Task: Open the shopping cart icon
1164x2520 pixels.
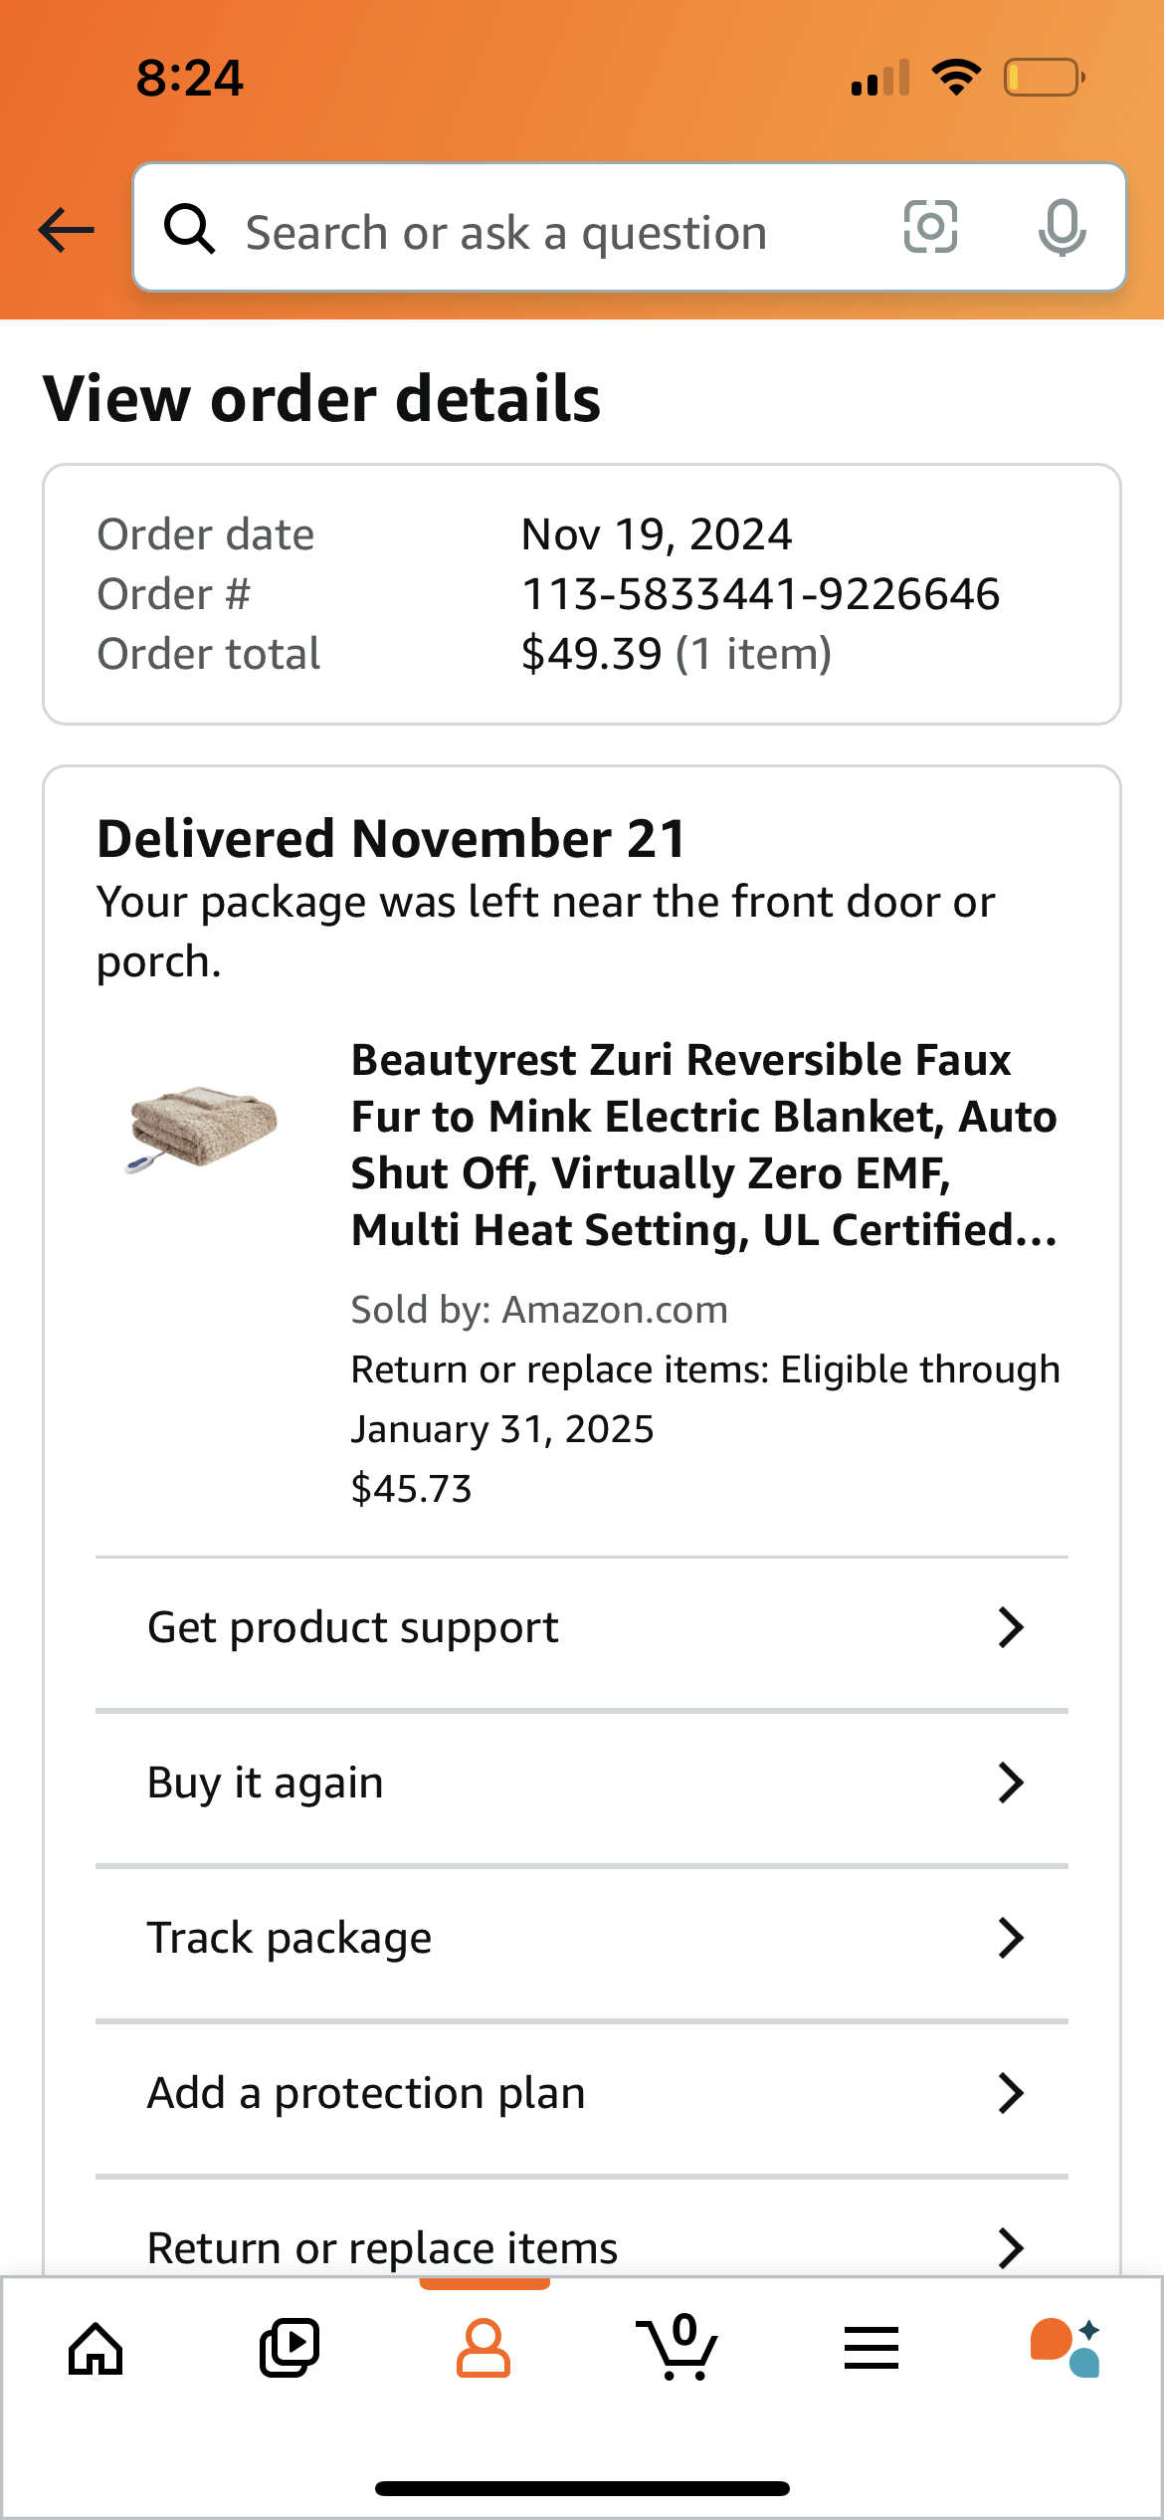Action: tap(678, 2347)
